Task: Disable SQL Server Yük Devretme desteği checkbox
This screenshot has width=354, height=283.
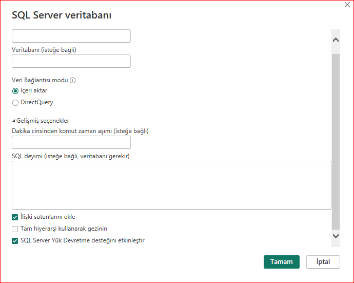Action: click(x=15, y=240)
